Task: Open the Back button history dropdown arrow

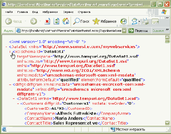Action: coord(25,21)
